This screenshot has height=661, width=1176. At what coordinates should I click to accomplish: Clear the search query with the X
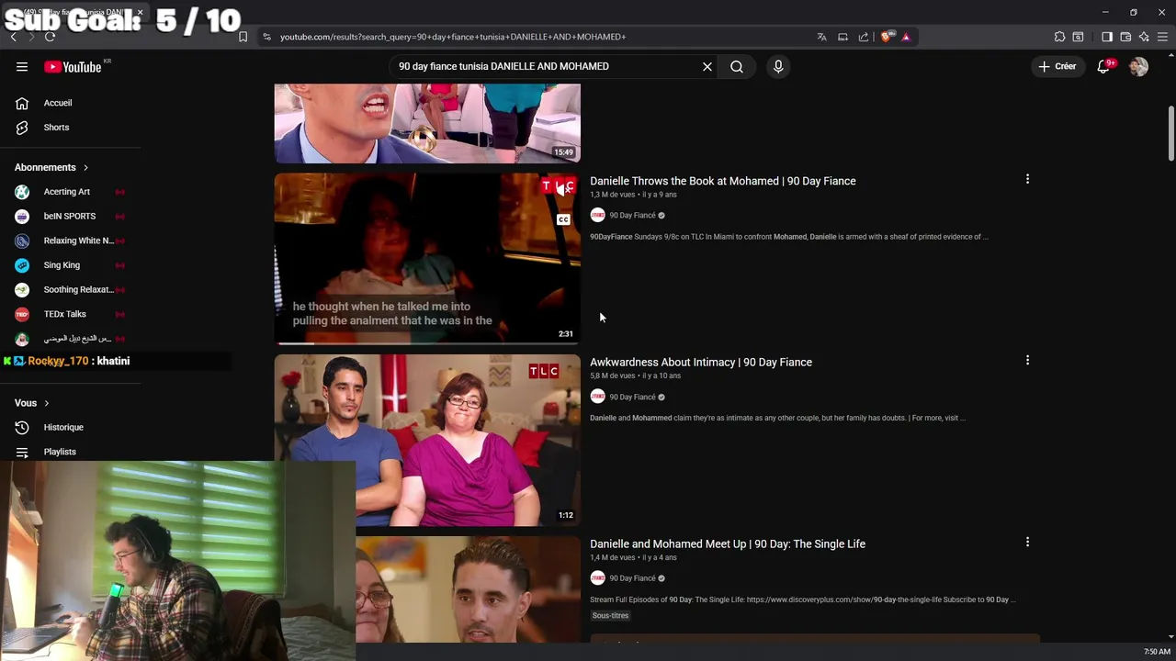coord(707,66)
